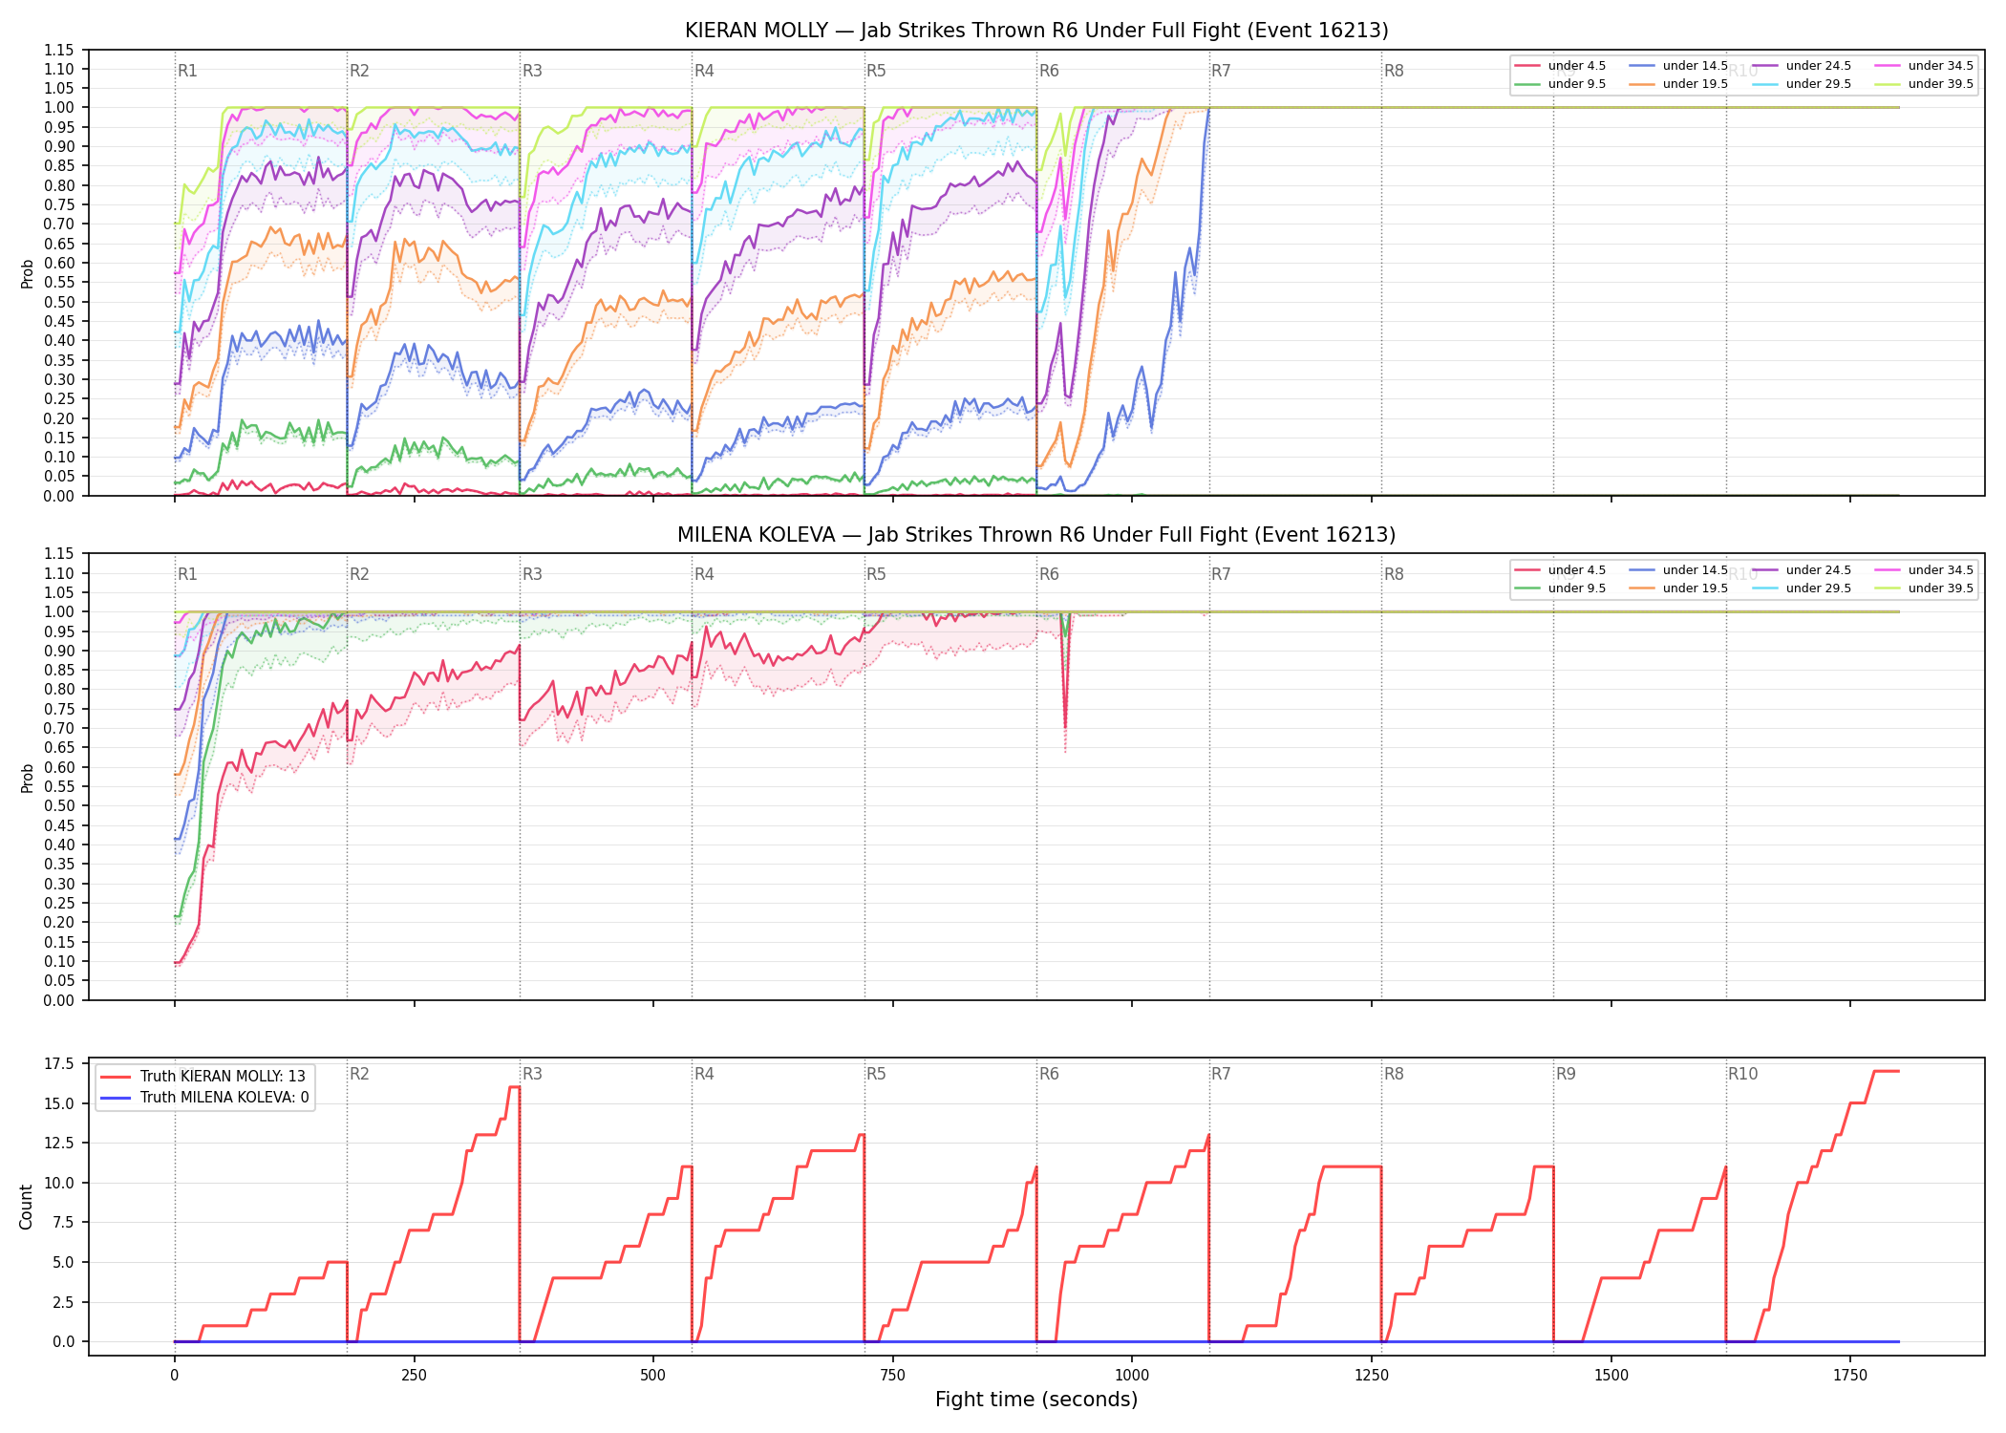Click the R5 round marker in Milena Koleva chart
The width and height of the screenshot is (2006, 1433).
tap(876, 574)
